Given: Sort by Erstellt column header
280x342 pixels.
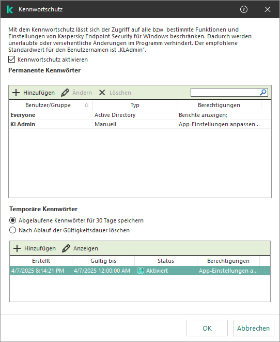Looking at the screenshot, I should [x=41, y=261].
